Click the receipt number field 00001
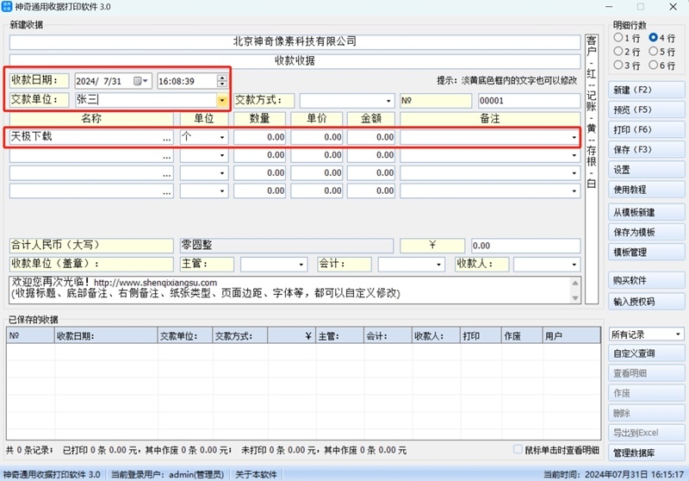 (529, 101)
